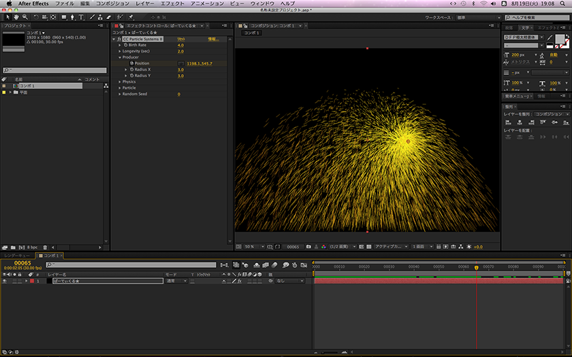
Task: Open the 50% magnification dropdown
Action: click(251, 247)
